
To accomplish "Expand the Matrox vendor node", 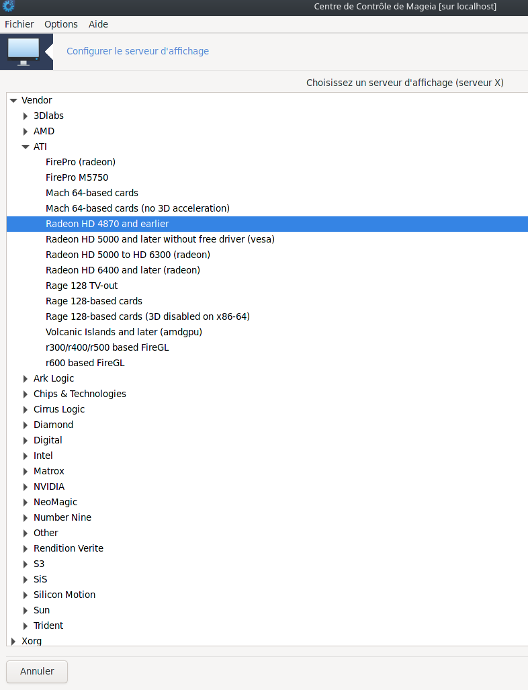I will point(25,471).
